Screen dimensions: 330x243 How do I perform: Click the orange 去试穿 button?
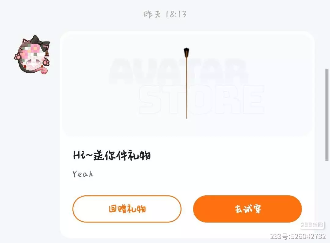click(x=248, y=209)
